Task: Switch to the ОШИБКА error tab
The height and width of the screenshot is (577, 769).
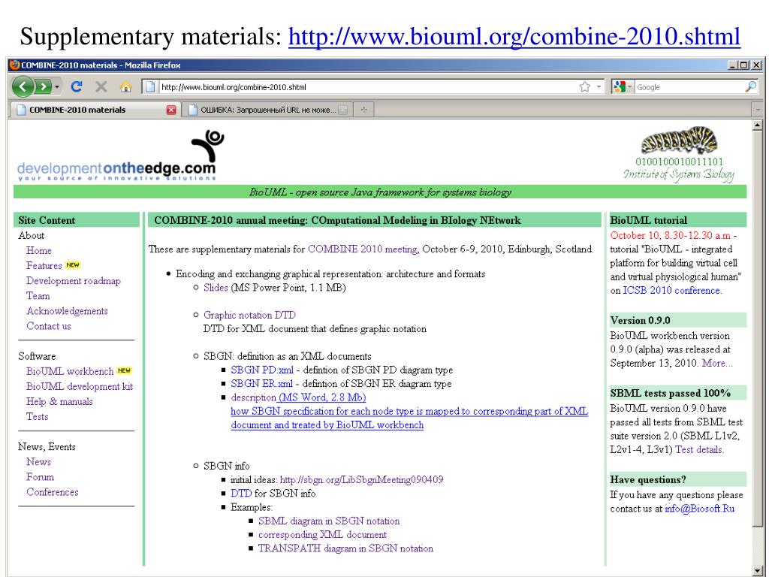Action: [267, 110]
